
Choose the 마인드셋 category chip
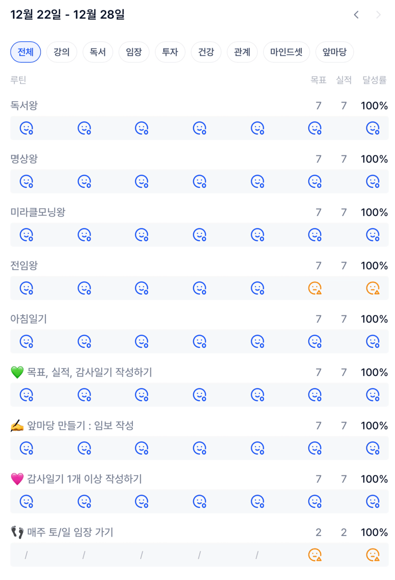286,52
